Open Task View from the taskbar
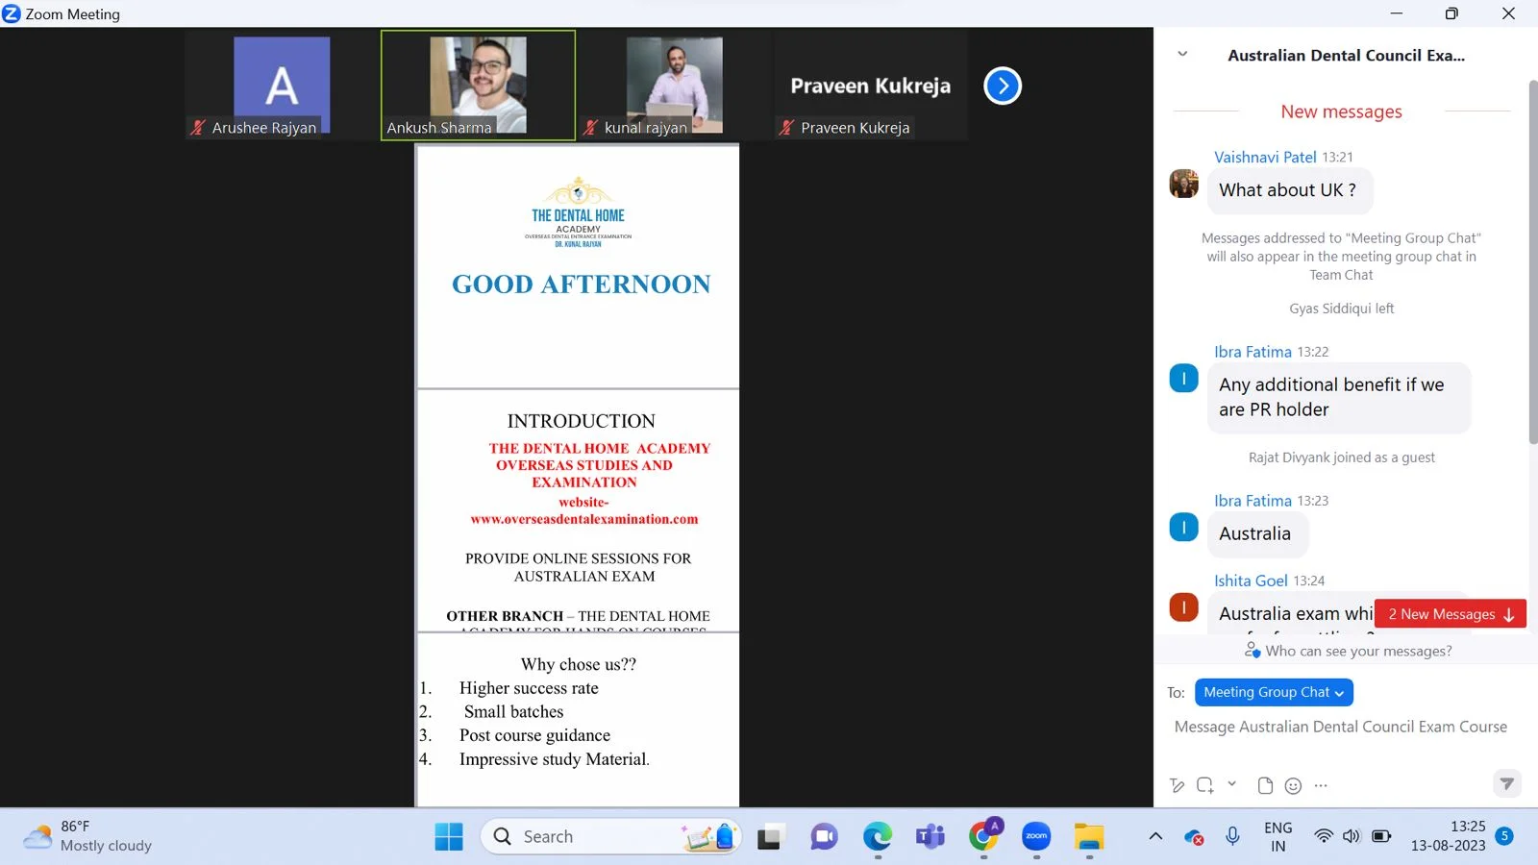Viewport: 1538px width, 865px height. pyautogui.click(x=769, y=837)
